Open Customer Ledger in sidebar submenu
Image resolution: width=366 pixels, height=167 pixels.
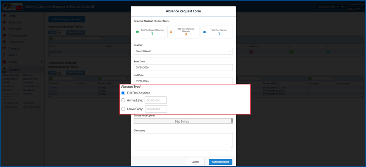pos(31,106)
